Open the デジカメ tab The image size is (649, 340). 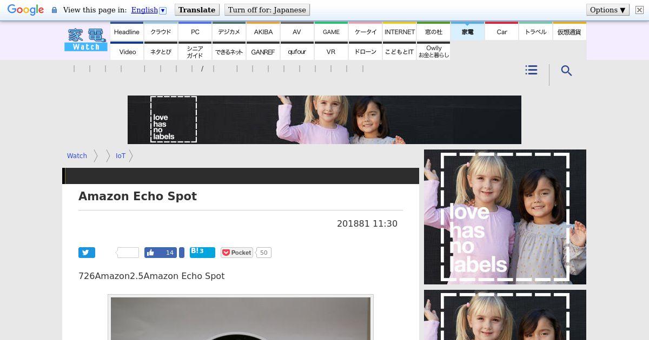(x=229, y=31)
